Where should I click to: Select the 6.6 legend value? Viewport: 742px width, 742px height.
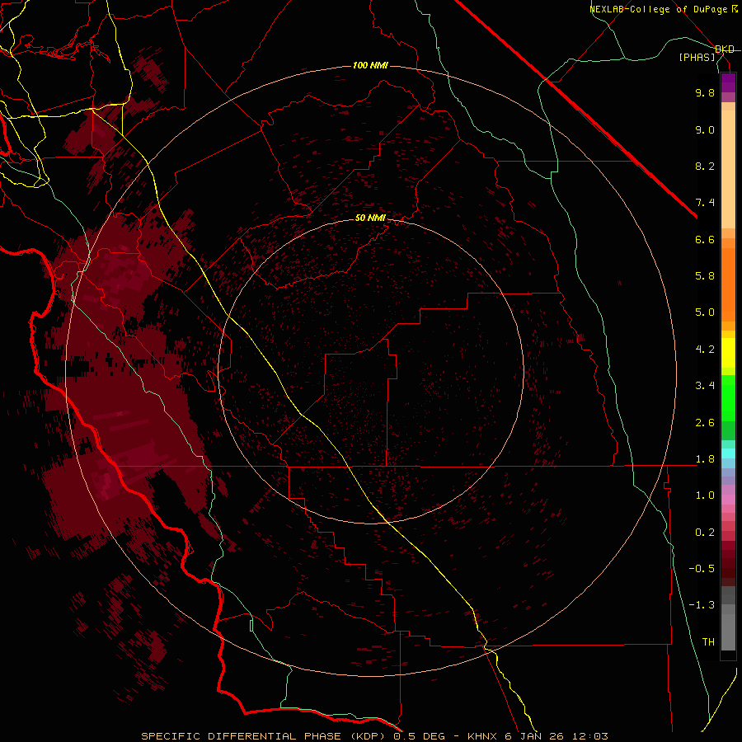coord(705,239)
